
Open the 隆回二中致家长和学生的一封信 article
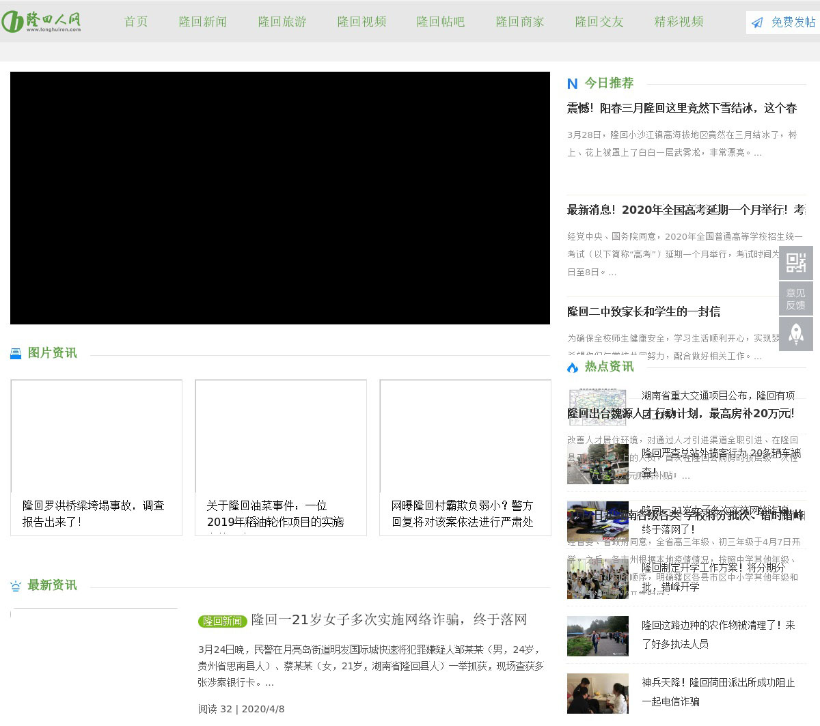[x=643, y=311]
